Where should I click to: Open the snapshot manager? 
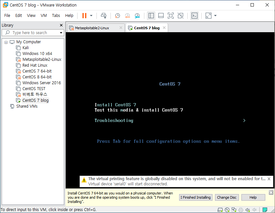[137, 16]
